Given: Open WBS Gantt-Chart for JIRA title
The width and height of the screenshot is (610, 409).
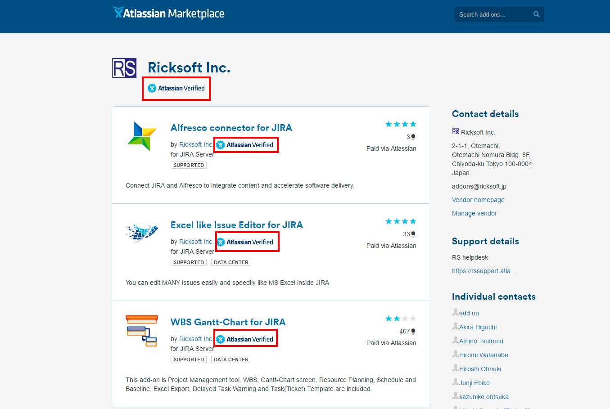Looking at the screenshot, I should 228,322.
